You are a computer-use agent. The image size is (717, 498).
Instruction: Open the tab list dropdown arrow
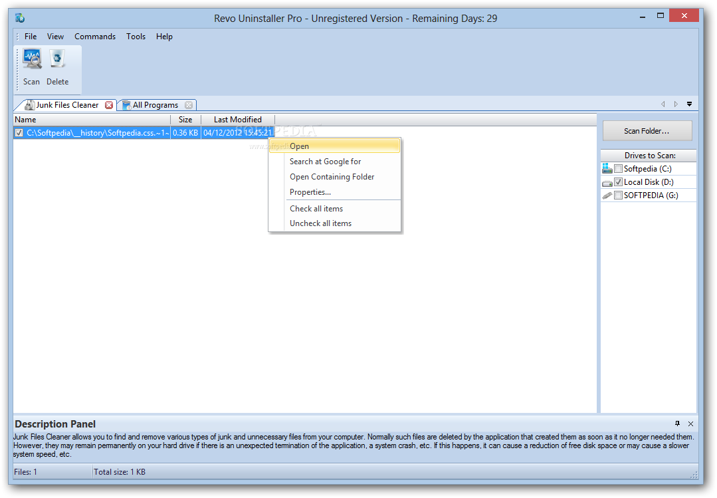click(689, 104)
